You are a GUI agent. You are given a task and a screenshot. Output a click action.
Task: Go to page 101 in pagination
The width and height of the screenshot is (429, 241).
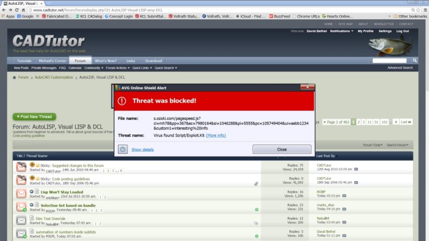coord(384,122)
